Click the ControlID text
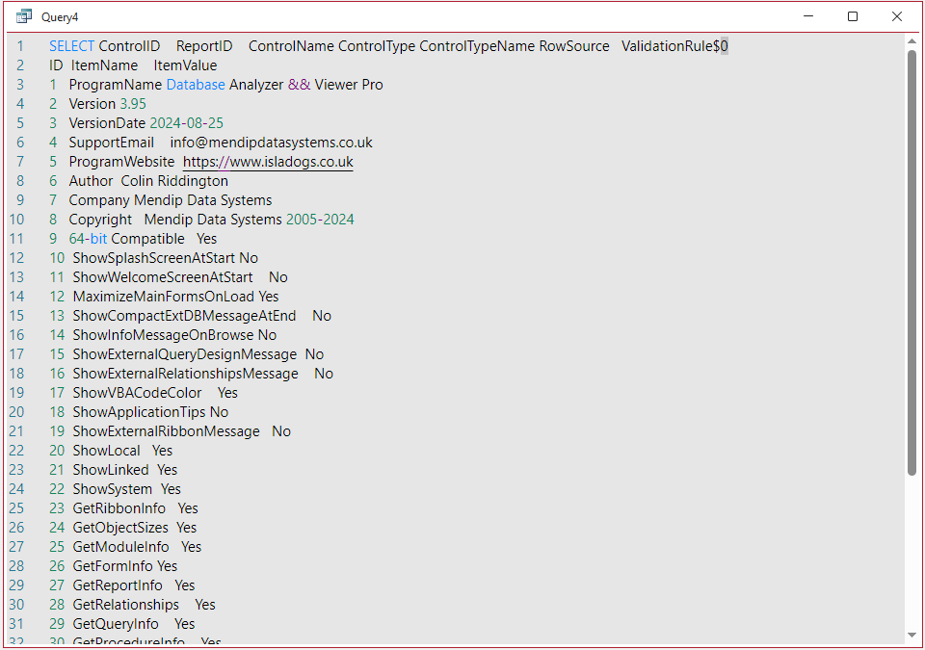This screenshot has height=650, width=925. [129, 46]
